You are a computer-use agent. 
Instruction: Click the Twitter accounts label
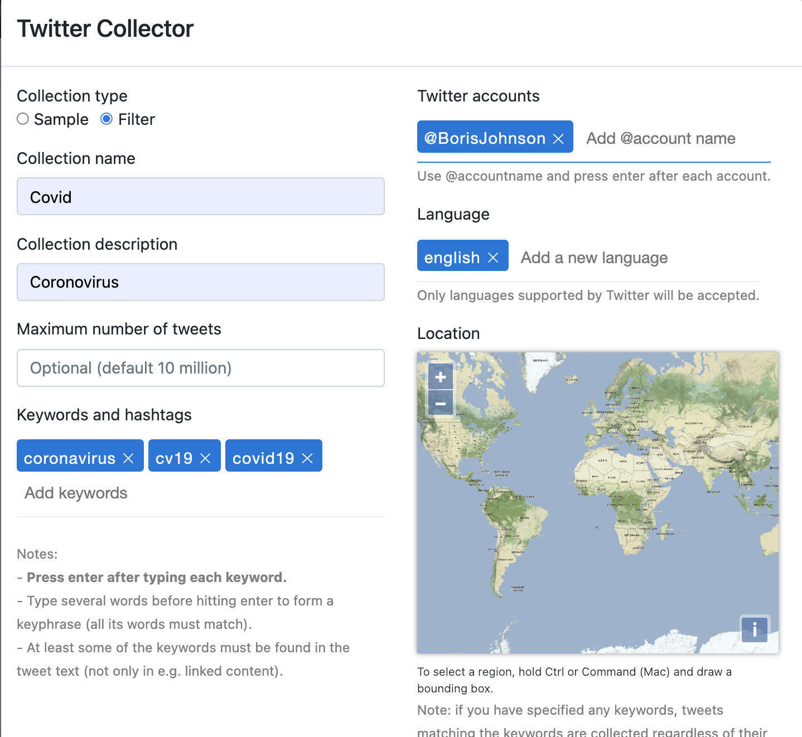point(479,96)
